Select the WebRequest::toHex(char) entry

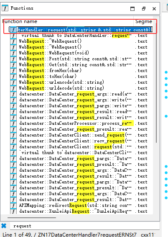point(81,77)
